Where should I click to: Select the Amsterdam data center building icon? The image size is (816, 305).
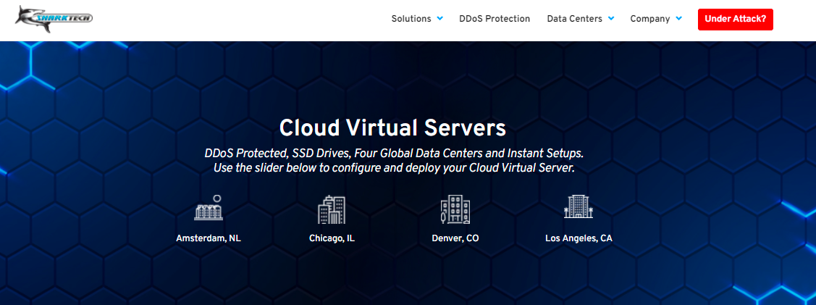click(x=209, y=208)
